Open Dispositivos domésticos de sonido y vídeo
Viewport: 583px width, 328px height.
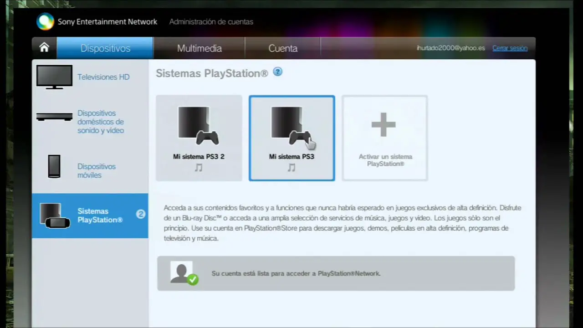click(x=90, y=122)
